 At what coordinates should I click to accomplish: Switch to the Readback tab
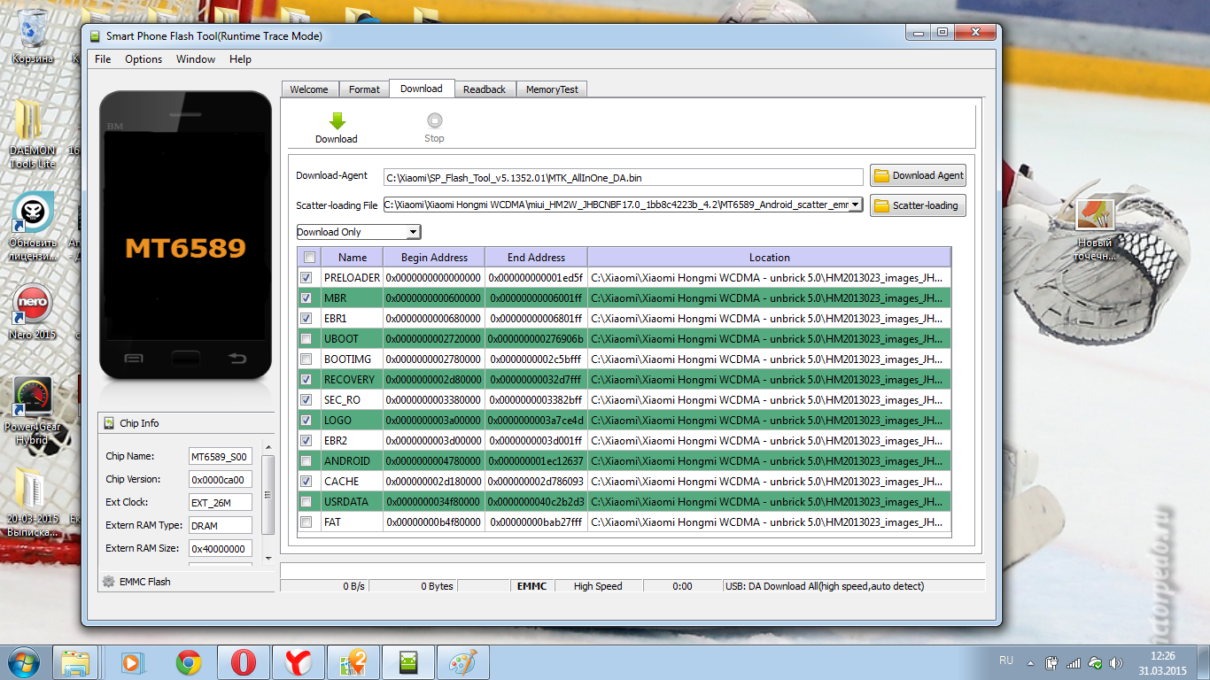click(484, 89)
